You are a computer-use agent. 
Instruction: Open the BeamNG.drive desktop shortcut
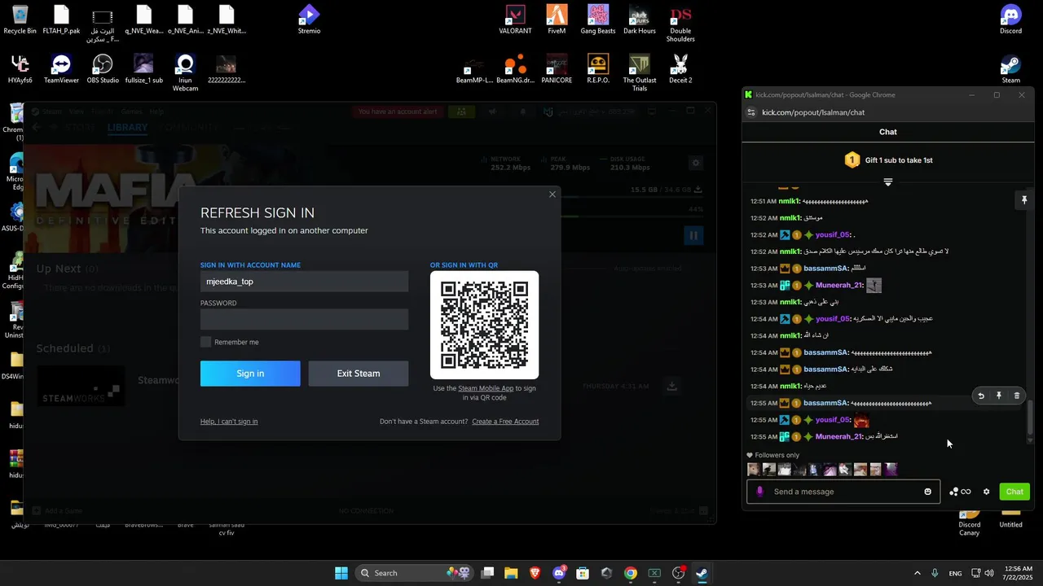515,69
